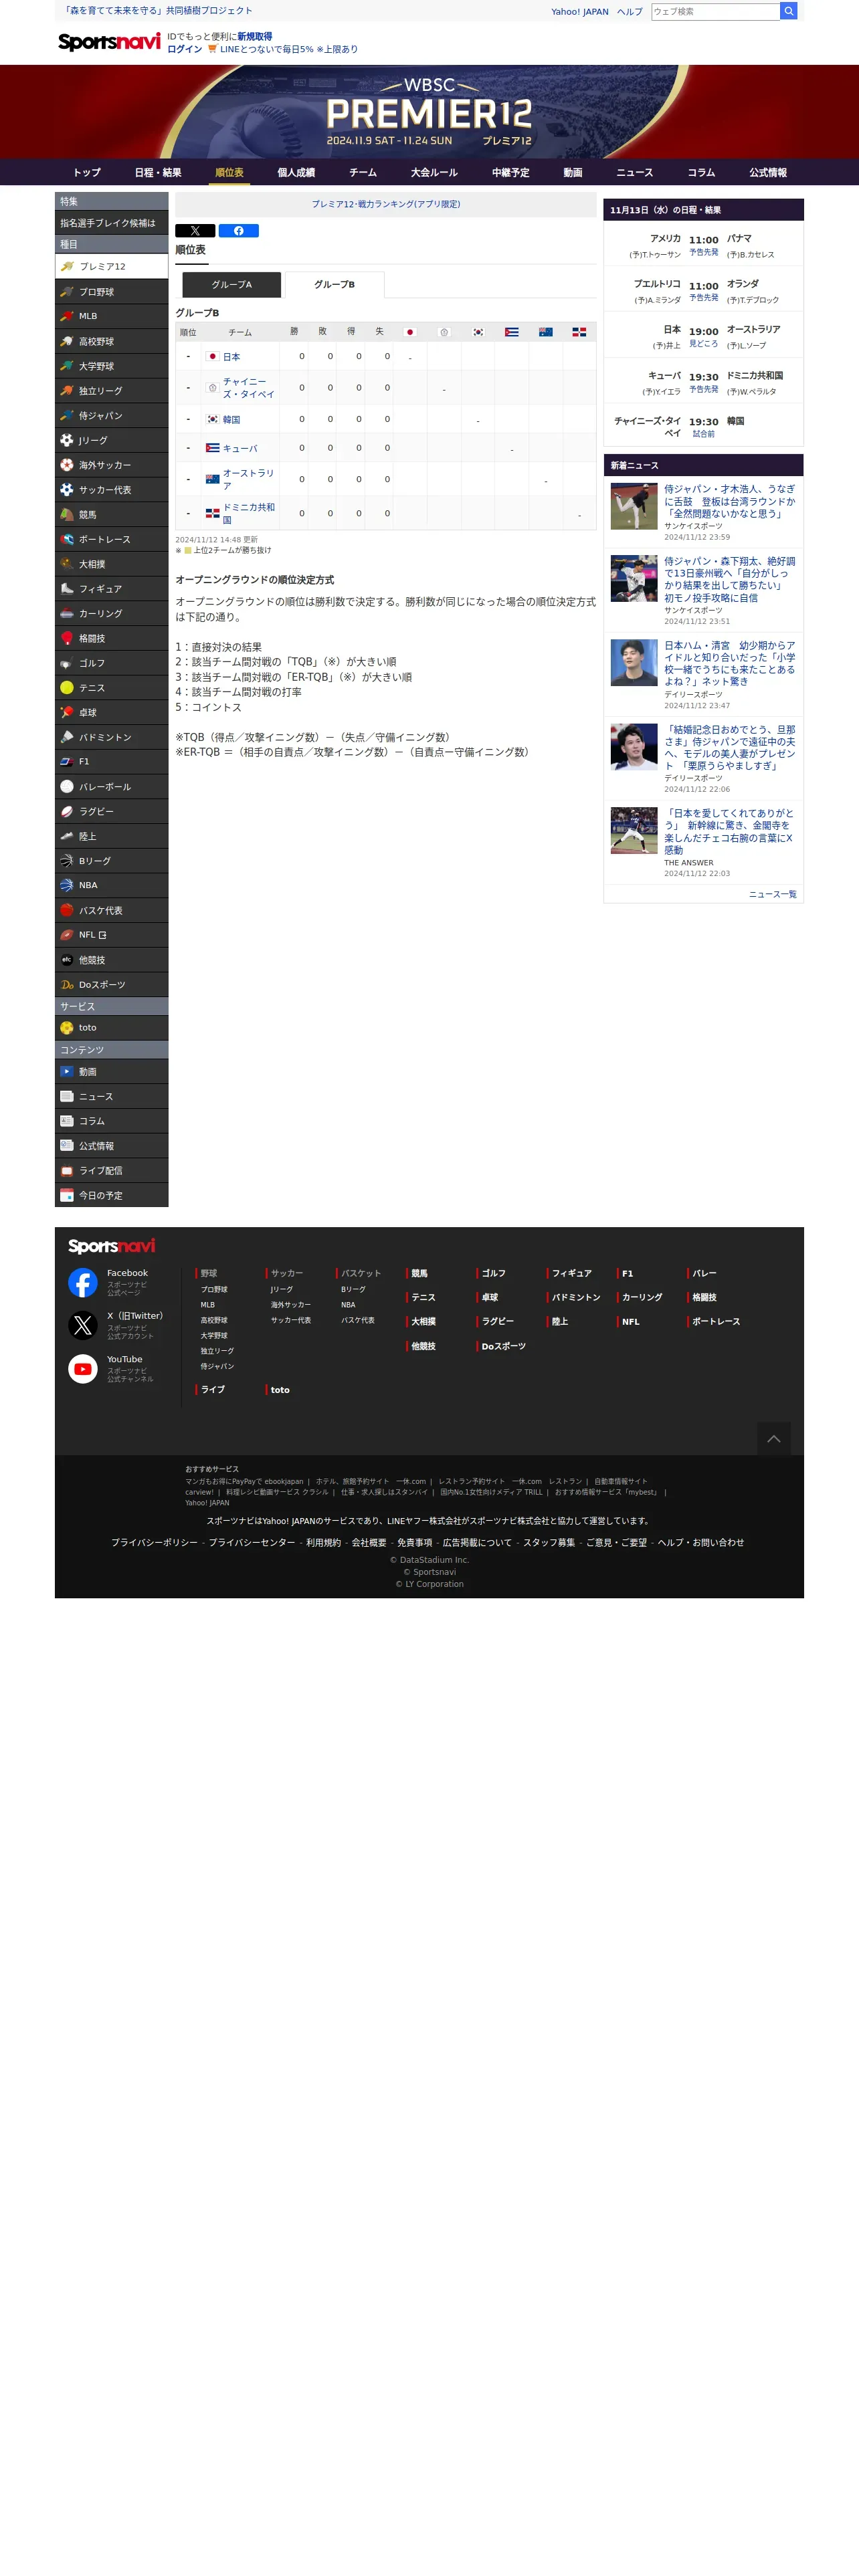The width and height of the screenshot is (859, 2576).
Task: Open テニス sidebar item
Action: click(111, 688)
